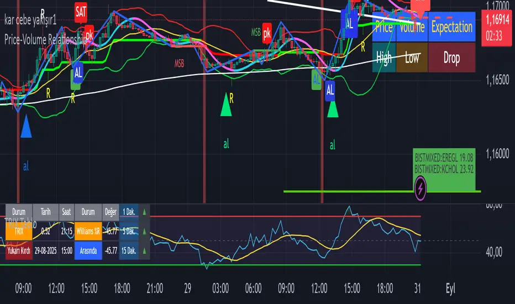Image resolution: width=515 pixels, height=304 pixels.
Task: Click the 03:00 time axis label
Action: [220, 289]
